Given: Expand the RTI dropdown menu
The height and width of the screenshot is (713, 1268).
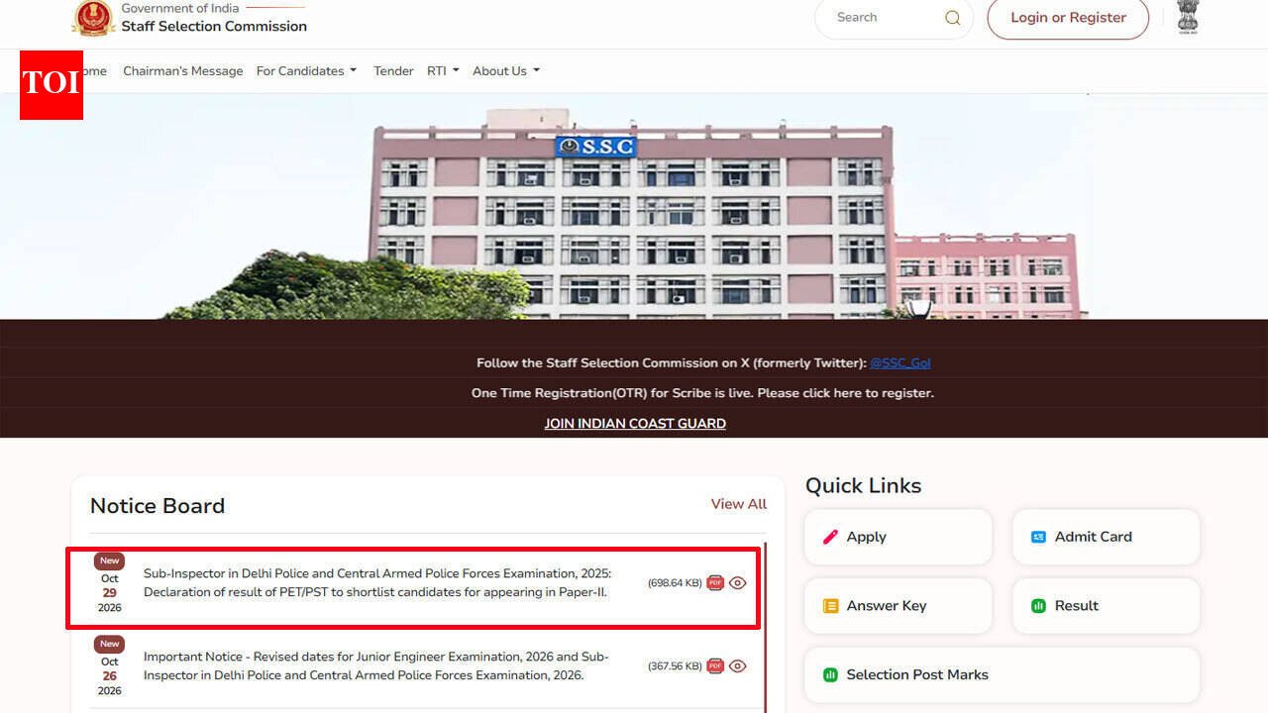Looking at the screenshot, I should (x=443, y=71).
